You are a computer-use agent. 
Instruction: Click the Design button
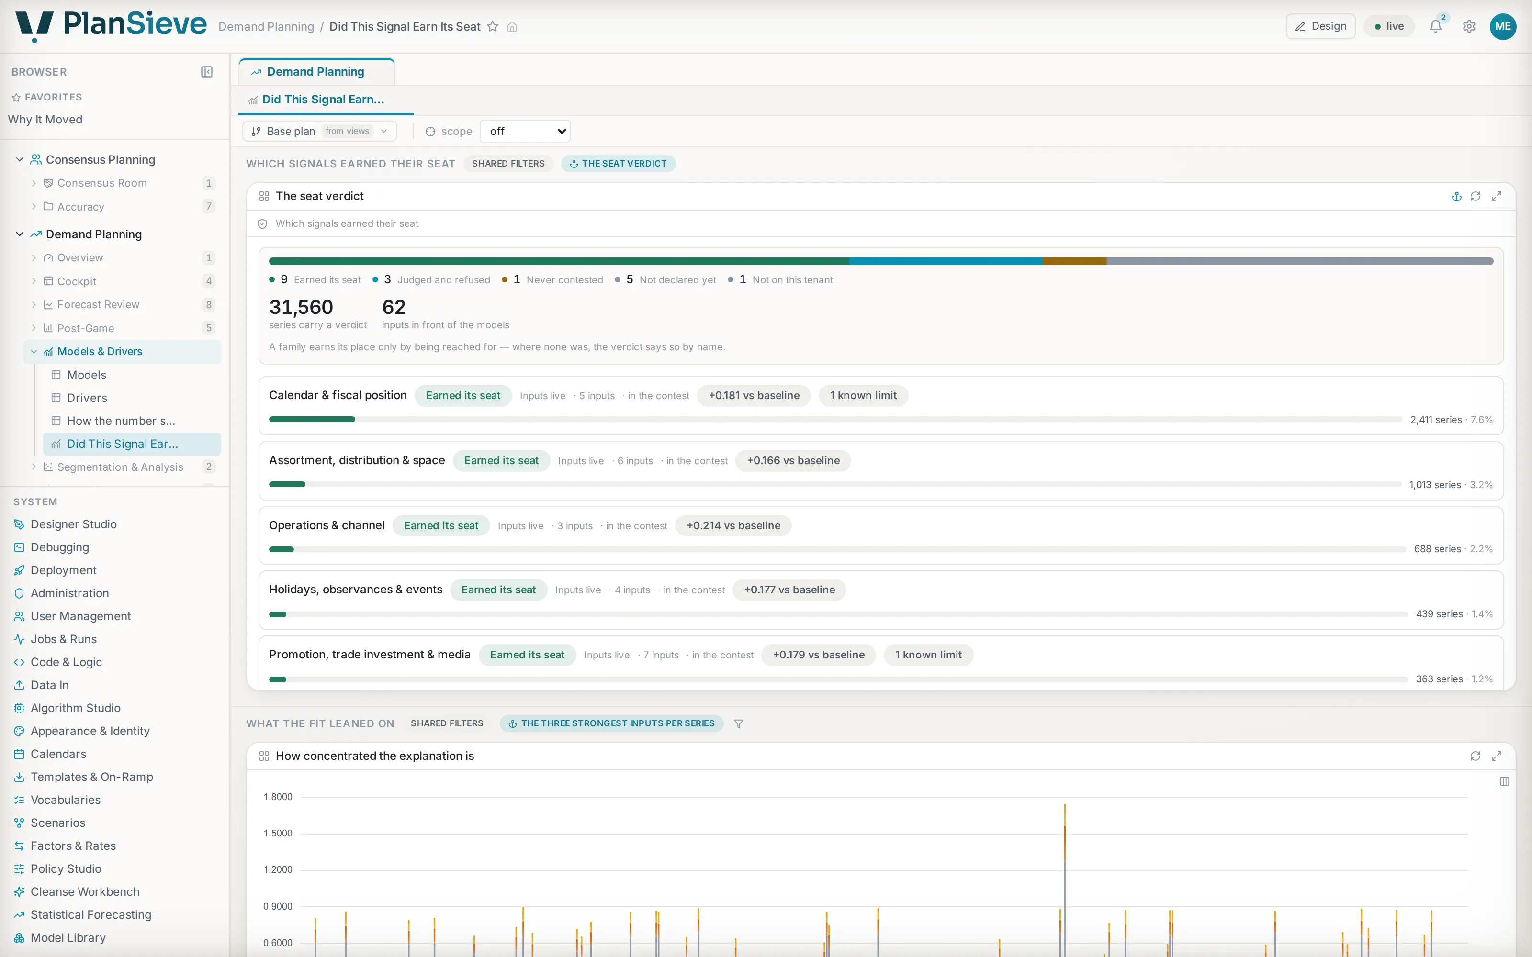point(1320,26)
